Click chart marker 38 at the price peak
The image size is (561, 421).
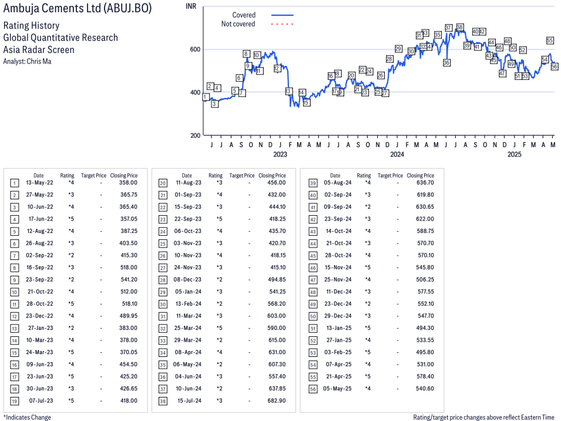pos(460,27)
